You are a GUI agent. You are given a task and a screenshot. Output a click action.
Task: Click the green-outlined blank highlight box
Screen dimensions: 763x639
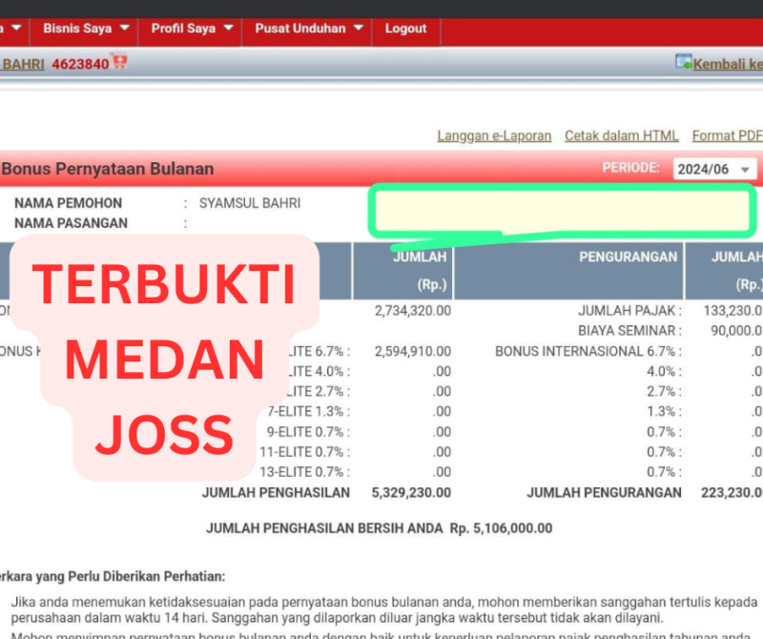coord(562,211)
